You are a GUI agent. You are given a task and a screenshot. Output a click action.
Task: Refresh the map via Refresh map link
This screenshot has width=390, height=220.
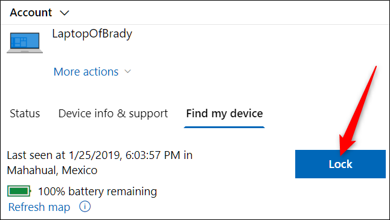(x=39, y=207)
